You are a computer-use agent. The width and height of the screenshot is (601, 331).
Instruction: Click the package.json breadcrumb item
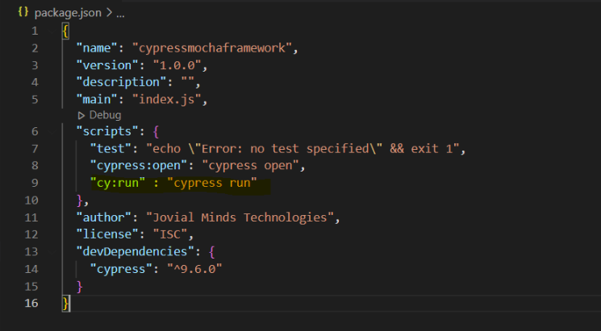pyautogui.click(x=68, y=13)
